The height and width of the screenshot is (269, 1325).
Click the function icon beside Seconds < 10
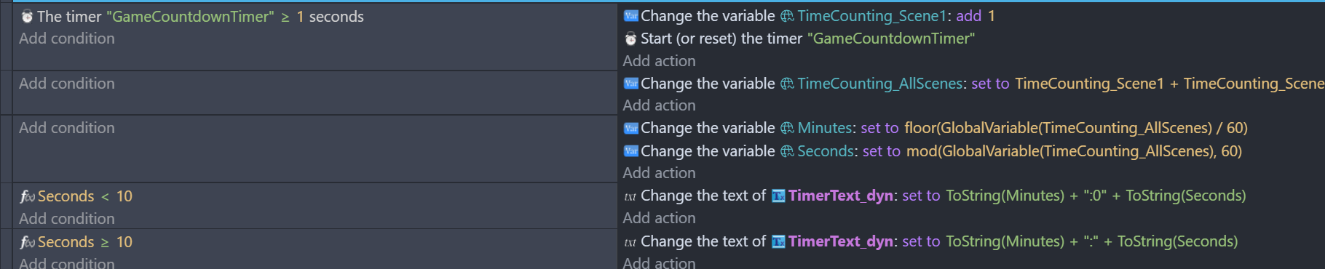pyautogui.click(x=27, y=196)
